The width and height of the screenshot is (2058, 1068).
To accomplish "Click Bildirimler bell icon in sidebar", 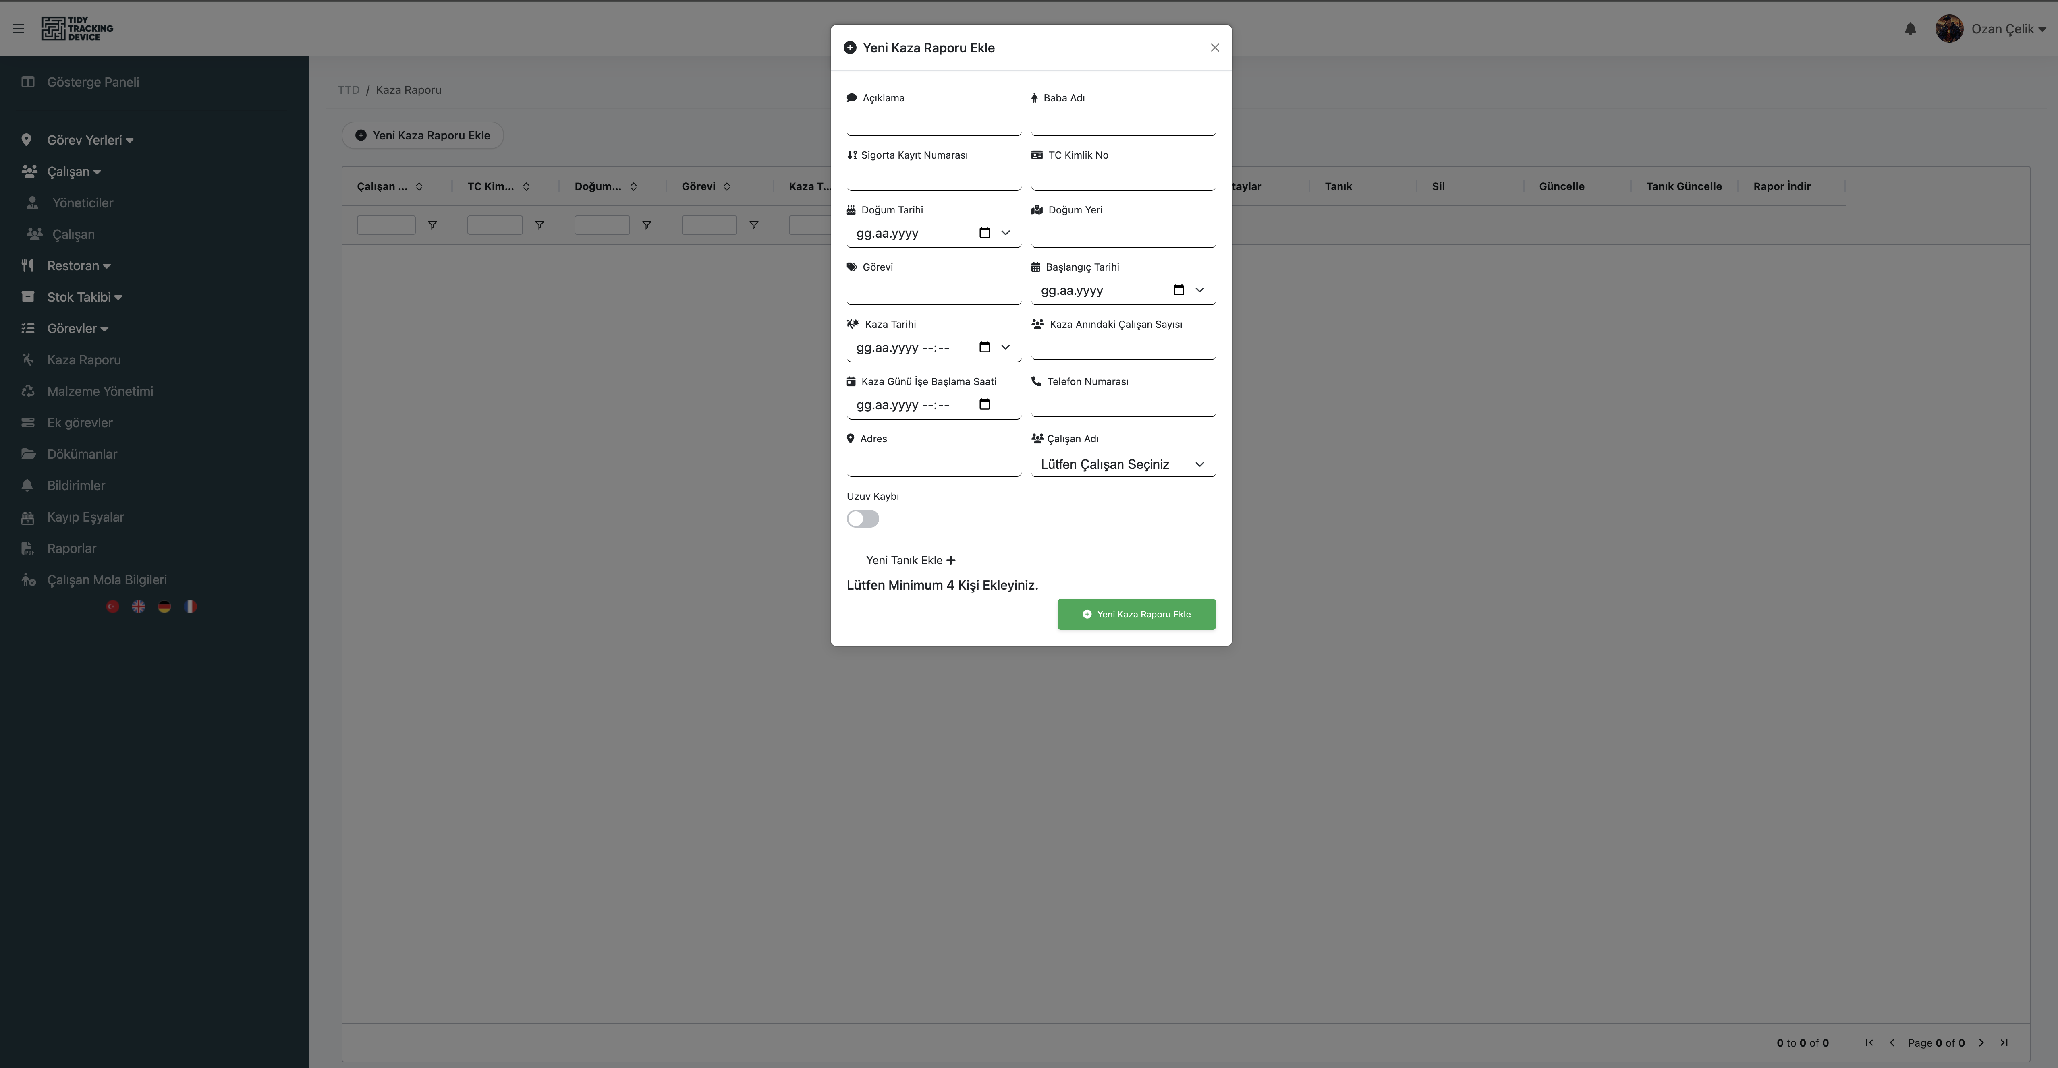I will (27, 486).
